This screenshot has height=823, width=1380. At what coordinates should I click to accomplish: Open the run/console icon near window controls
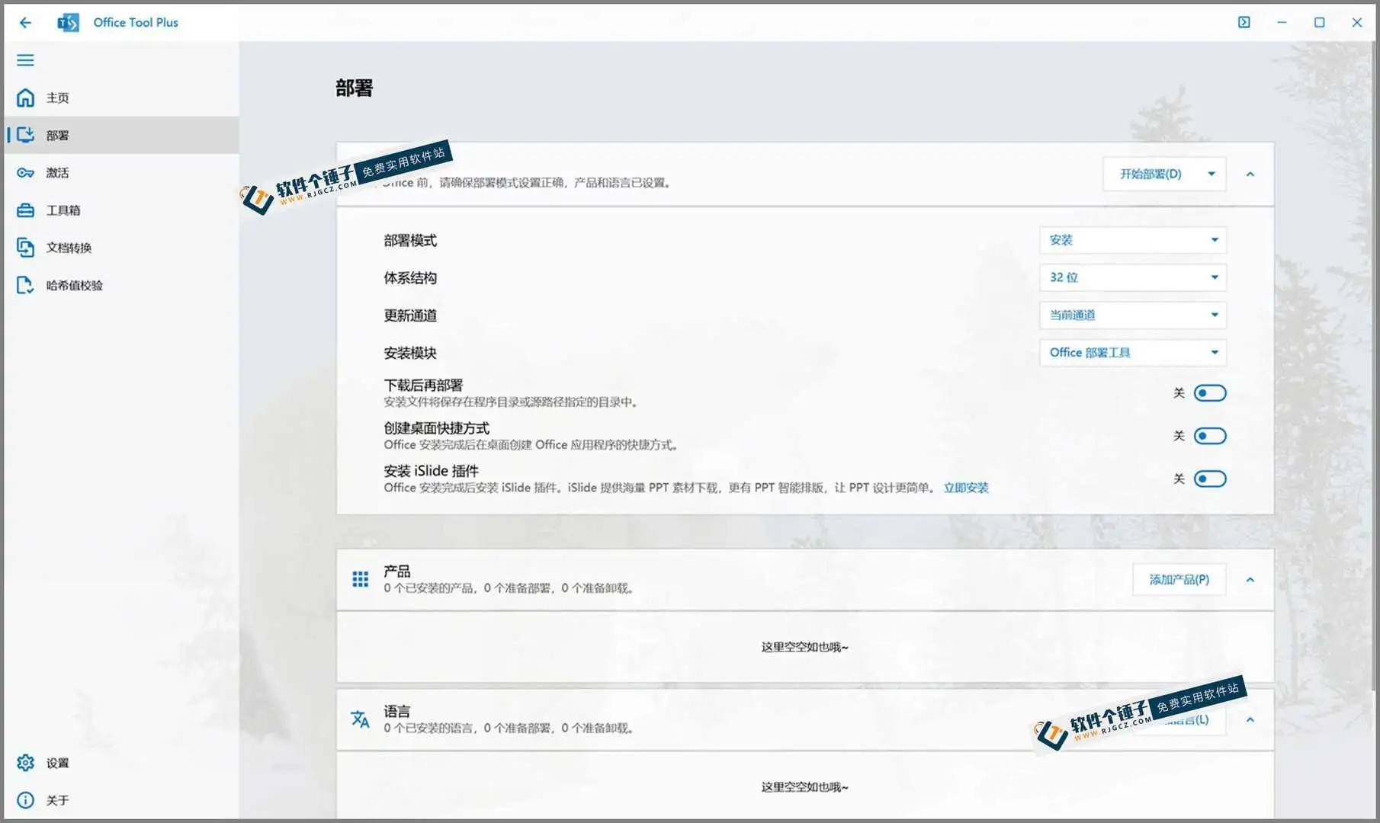point(1244,22)
